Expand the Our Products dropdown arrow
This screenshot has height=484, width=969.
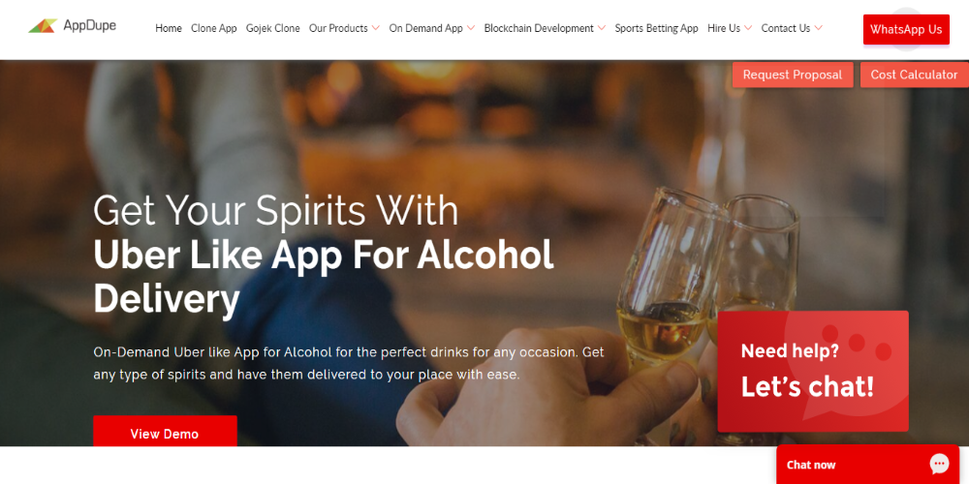pyautogui.click(x=375, y=28)
